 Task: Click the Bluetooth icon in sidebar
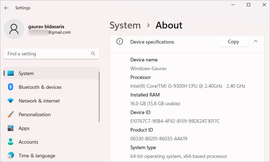coord(10,87)
